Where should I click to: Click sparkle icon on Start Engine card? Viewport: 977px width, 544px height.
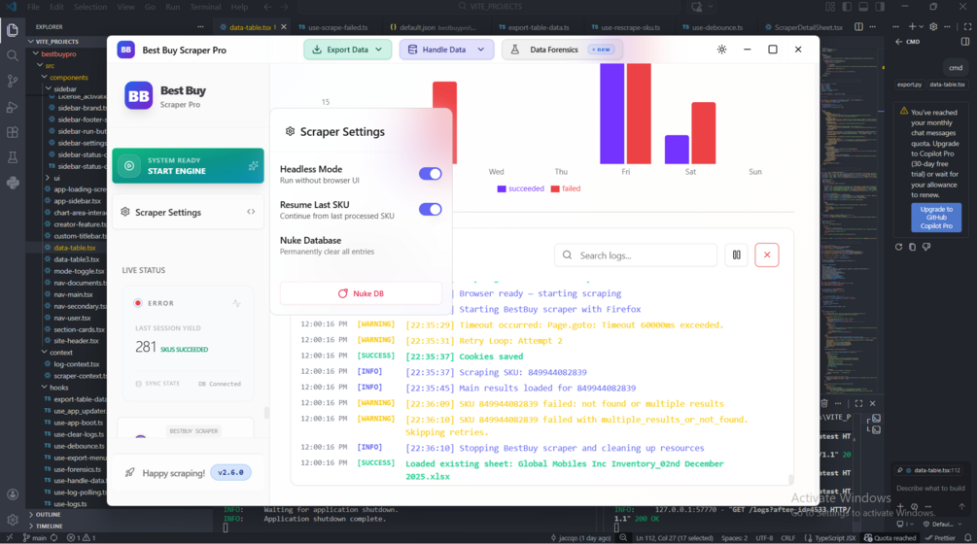253,165
